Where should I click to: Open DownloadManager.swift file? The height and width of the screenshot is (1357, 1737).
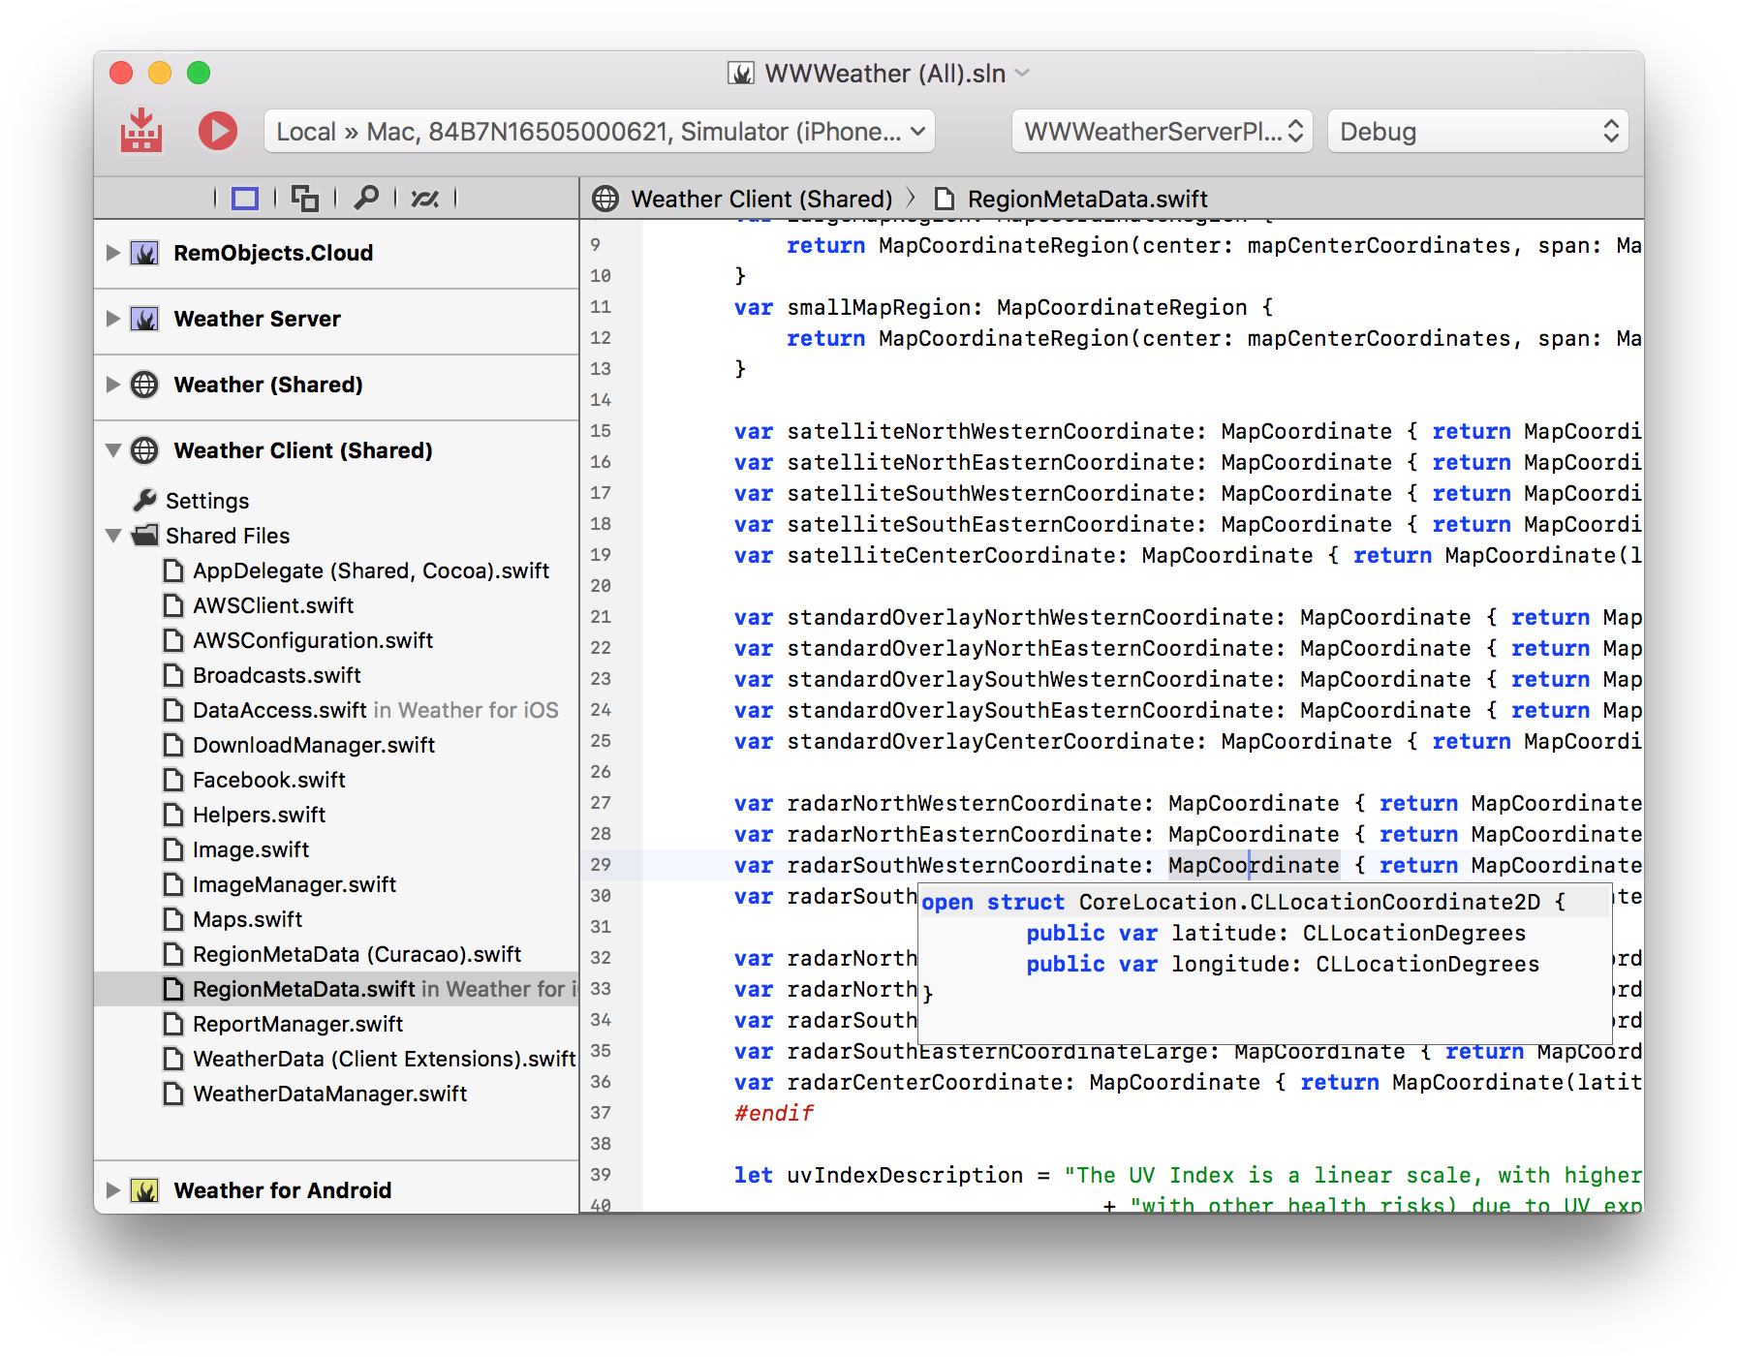[x=314, y=745]
